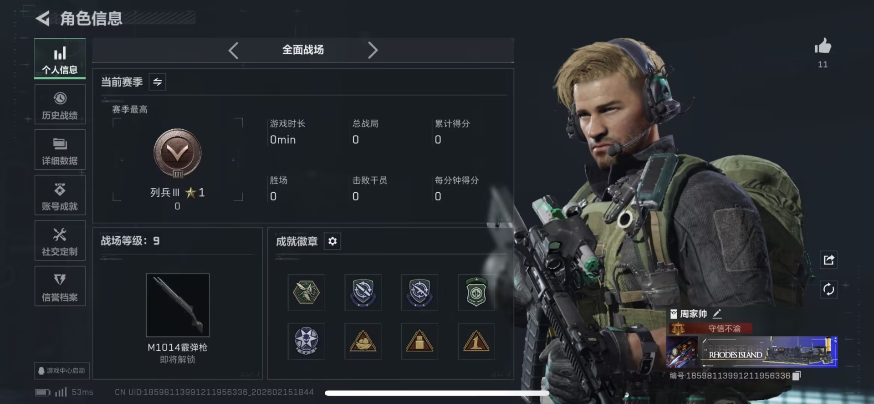The height and width of the screenshot is (404, 874).
Task: Switch to next mode with right chevron
Action: (373, 50)
